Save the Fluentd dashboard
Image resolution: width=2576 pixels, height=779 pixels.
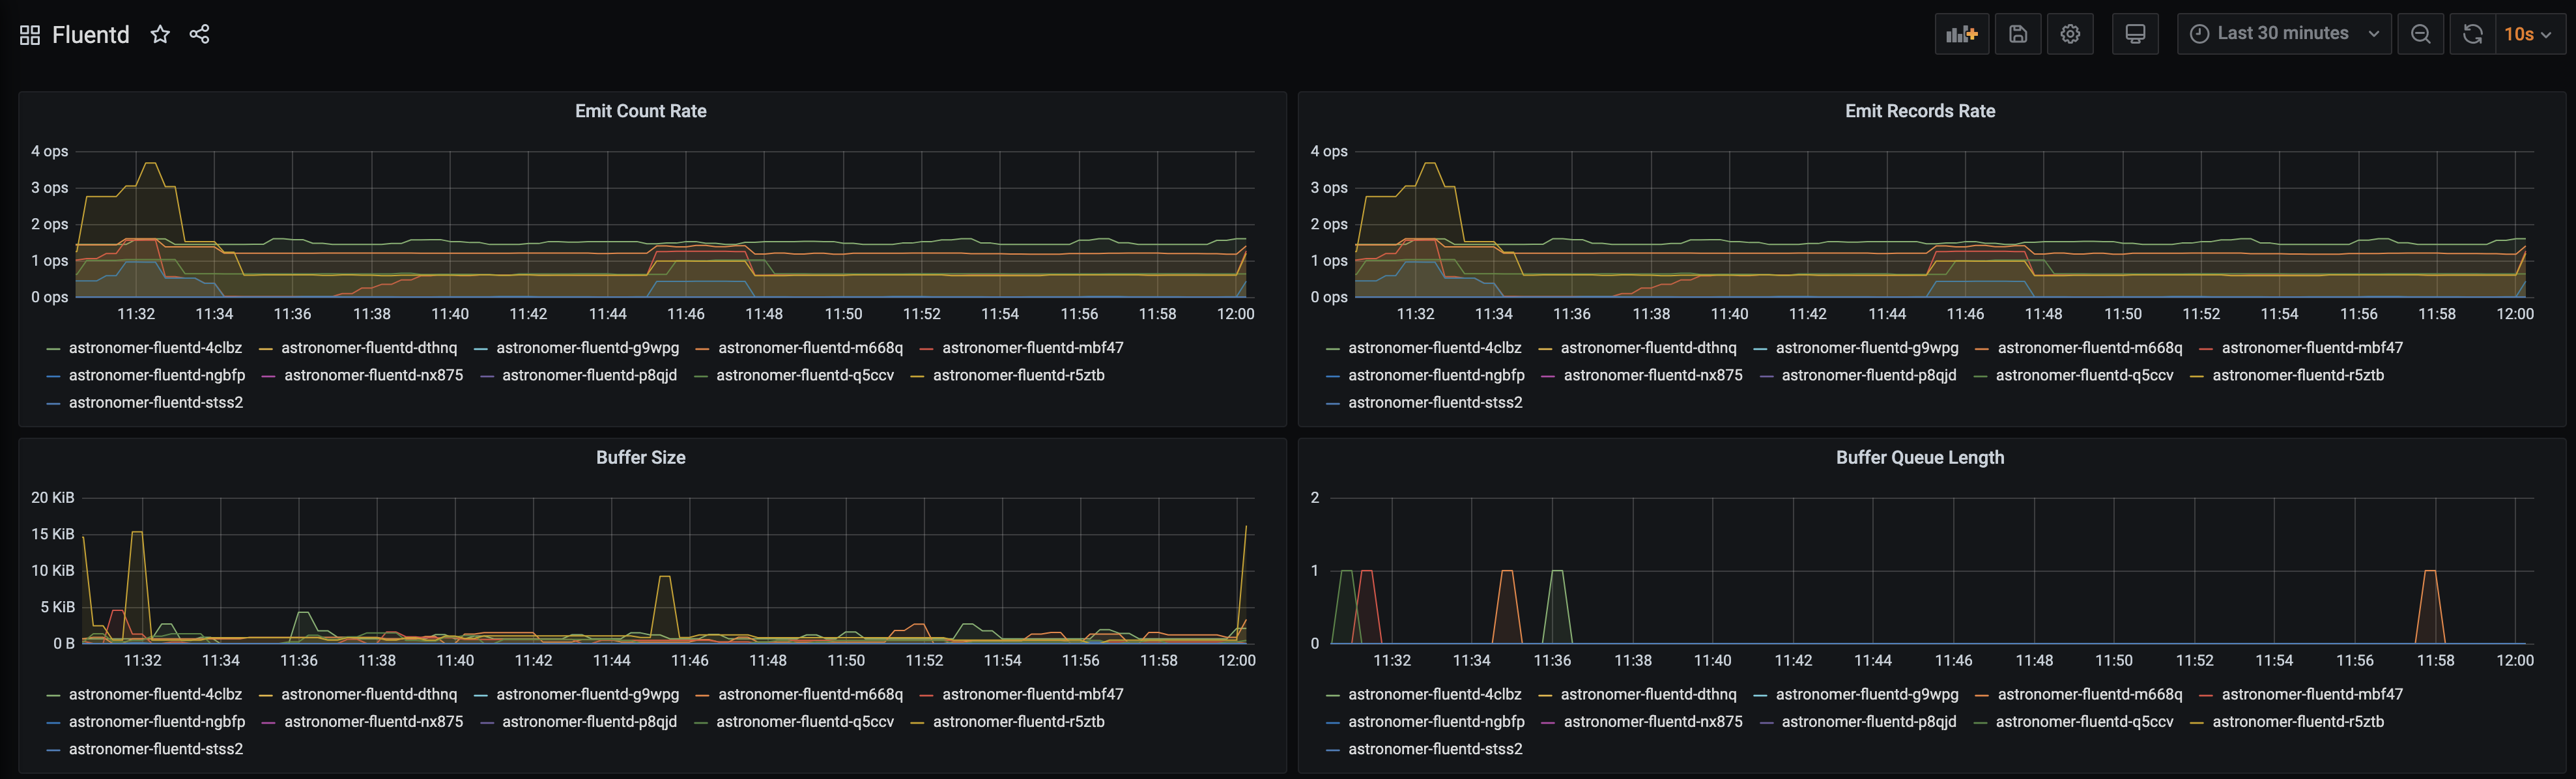[x=2018, y=33]
